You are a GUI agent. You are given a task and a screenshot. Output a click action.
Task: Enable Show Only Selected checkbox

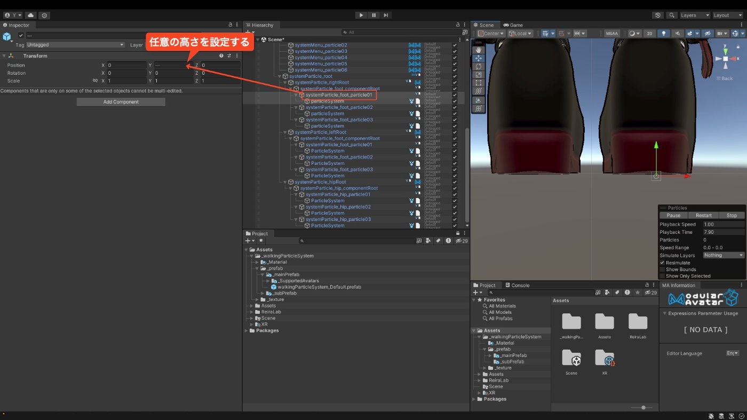[662, 276]
